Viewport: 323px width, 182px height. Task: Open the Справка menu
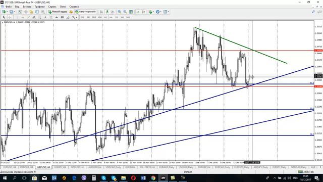pyautogui.click(x=74, y=7)
